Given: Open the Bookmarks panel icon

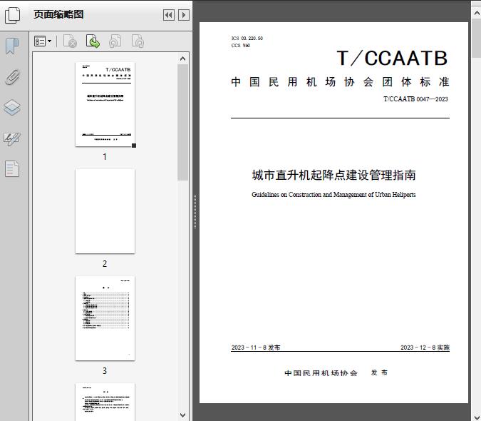Looking at the screenshot, I should point(12,46).
